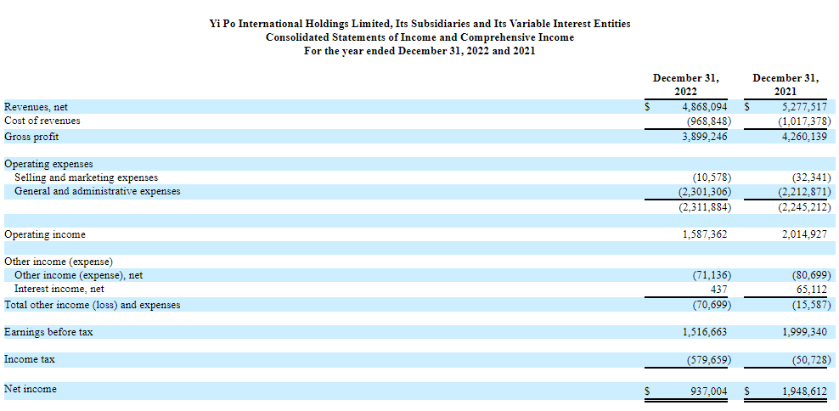Select 2021 operating income 2,014,927

click(804, 234)
